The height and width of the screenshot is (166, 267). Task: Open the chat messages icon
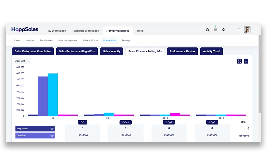click(x=215, y=30)
